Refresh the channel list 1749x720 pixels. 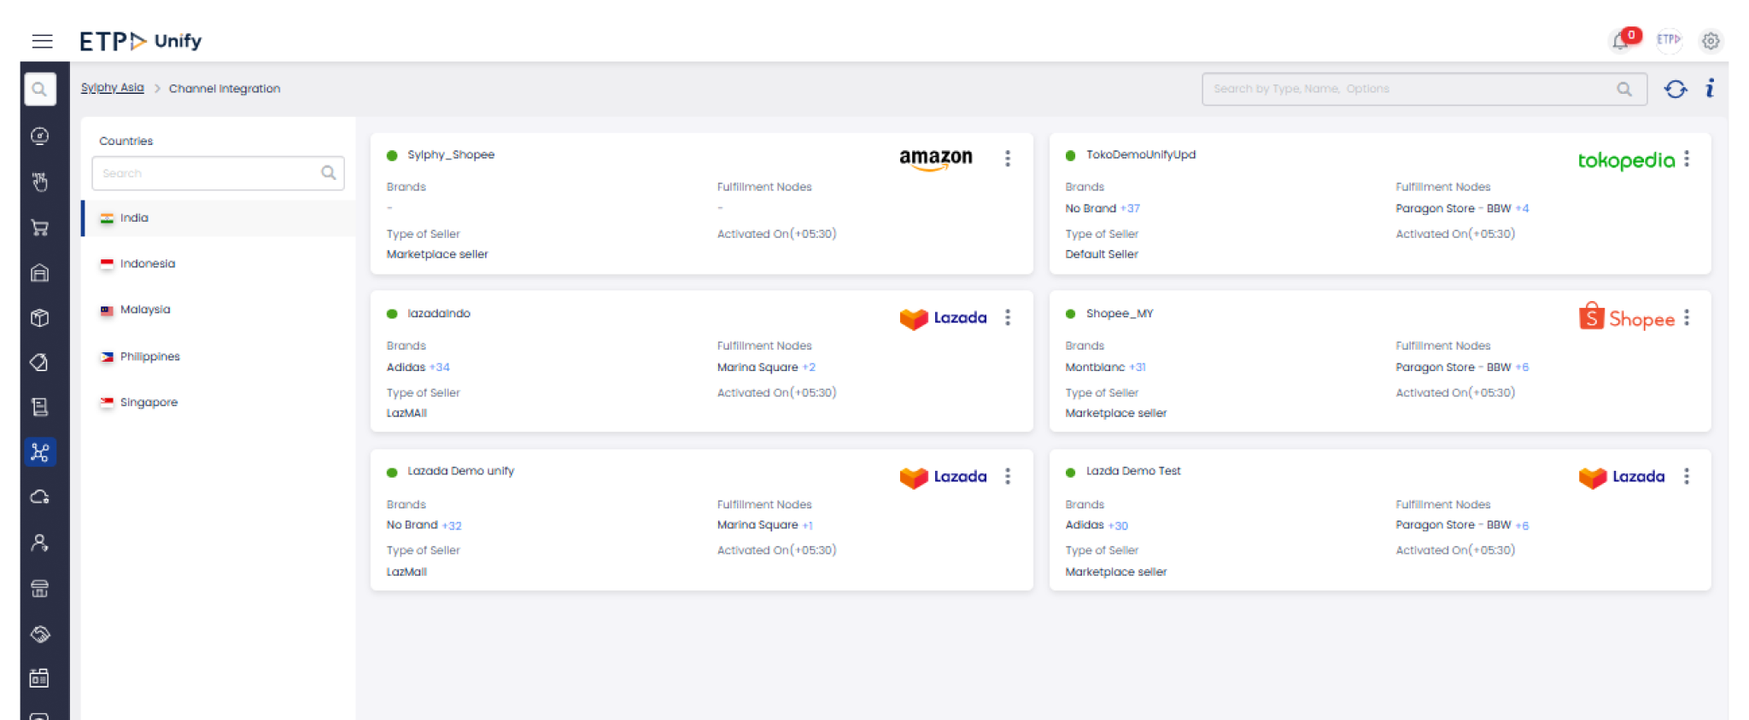tap(1676, 89)
